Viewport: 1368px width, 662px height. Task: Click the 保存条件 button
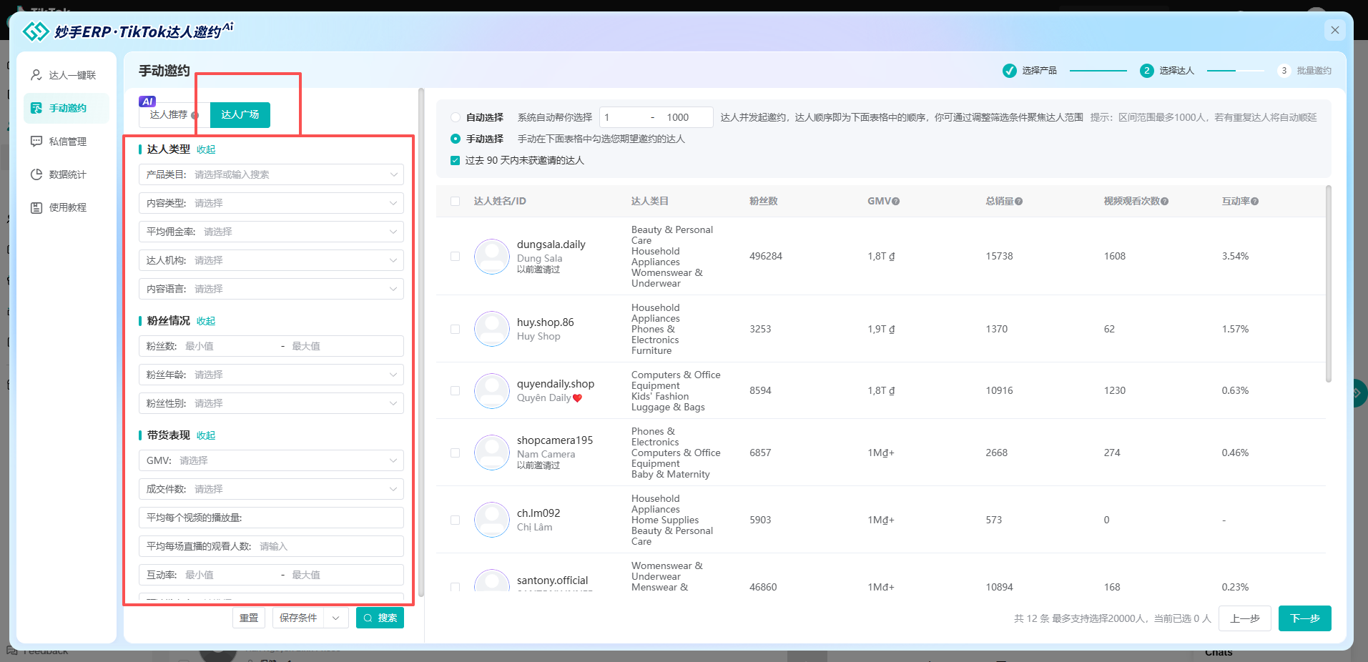tap(298, 618)
